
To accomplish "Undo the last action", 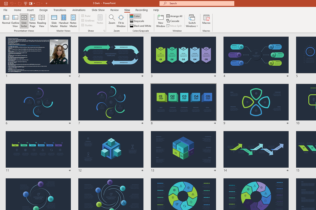I will click(12, 3).
